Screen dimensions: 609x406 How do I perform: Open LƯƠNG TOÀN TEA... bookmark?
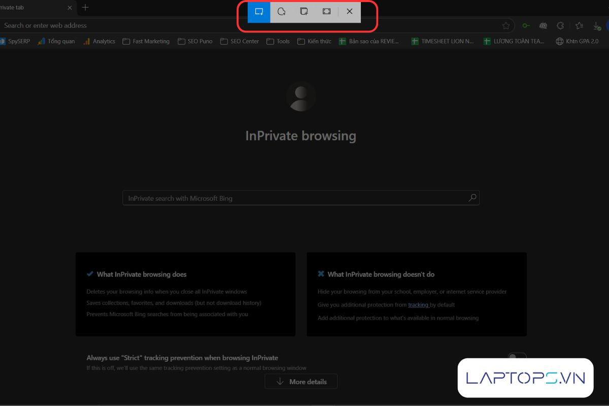point(515,41)
